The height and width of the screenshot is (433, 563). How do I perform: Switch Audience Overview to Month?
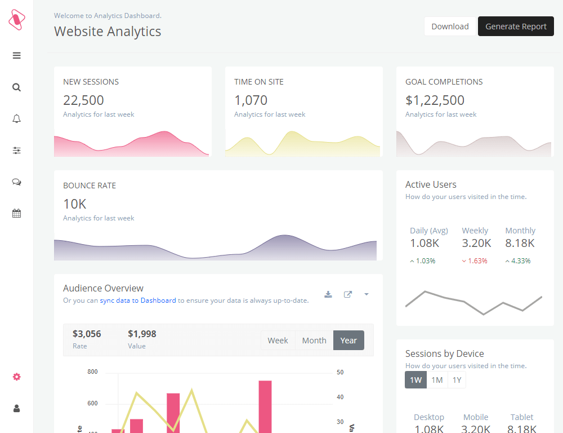pyautogui.click(x=314, y=341)
